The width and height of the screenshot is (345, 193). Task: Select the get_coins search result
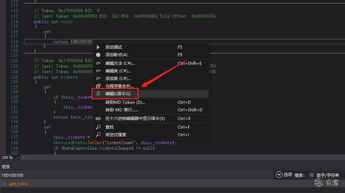coord(18,184)
